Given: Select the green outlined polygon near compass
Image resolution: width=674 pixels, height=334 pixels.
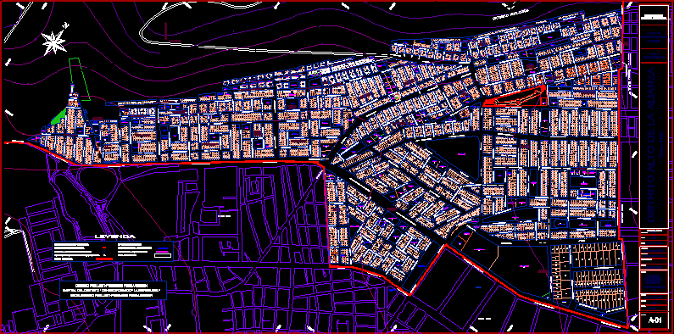Looking at the screenshot, I should tap(80, 80).
